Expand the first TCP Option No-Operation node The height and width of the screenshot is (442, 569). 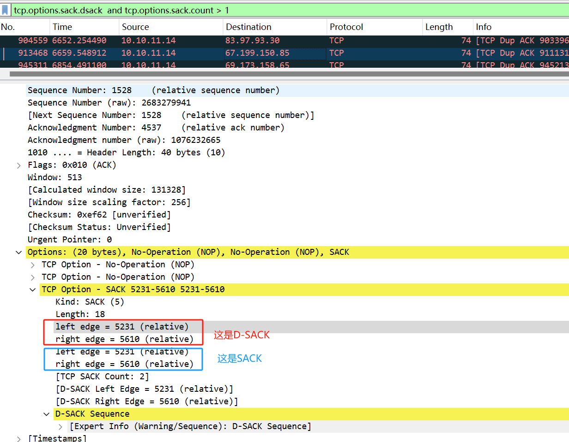[33, 265]
